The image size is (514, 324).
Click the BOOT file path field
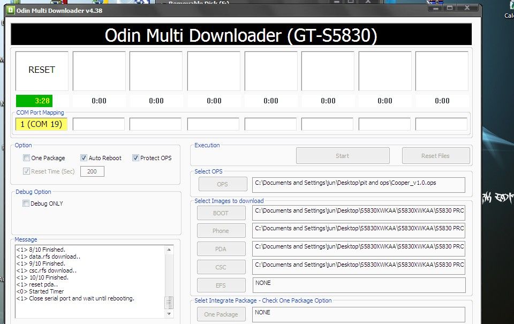coord(359,213)
